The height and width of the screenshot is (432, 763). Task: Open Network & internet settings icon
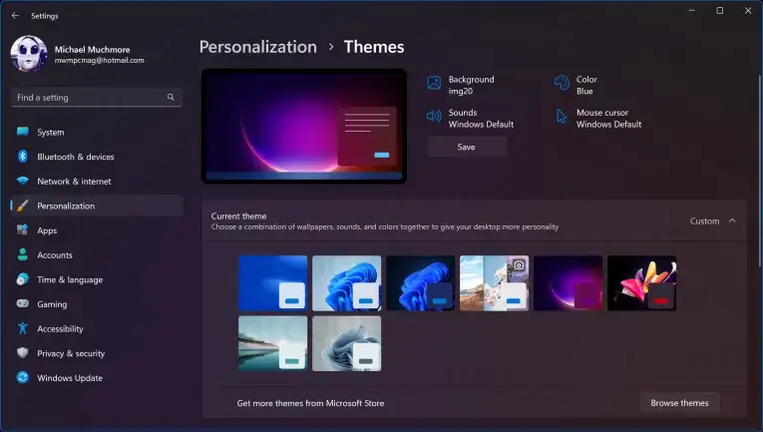point(22,182)
